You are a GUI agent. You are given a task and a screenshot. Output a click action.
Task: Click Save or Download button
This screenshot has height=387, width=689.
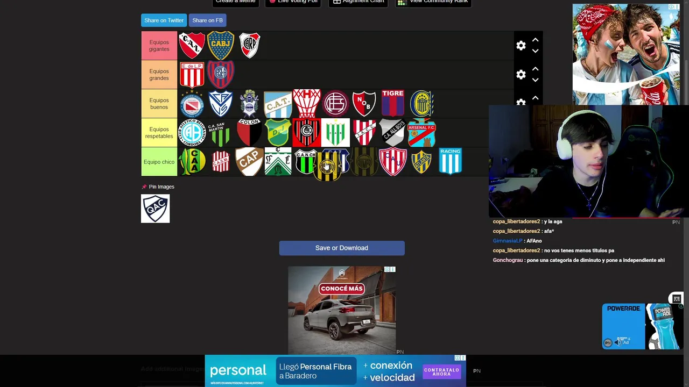pos(342,248)
